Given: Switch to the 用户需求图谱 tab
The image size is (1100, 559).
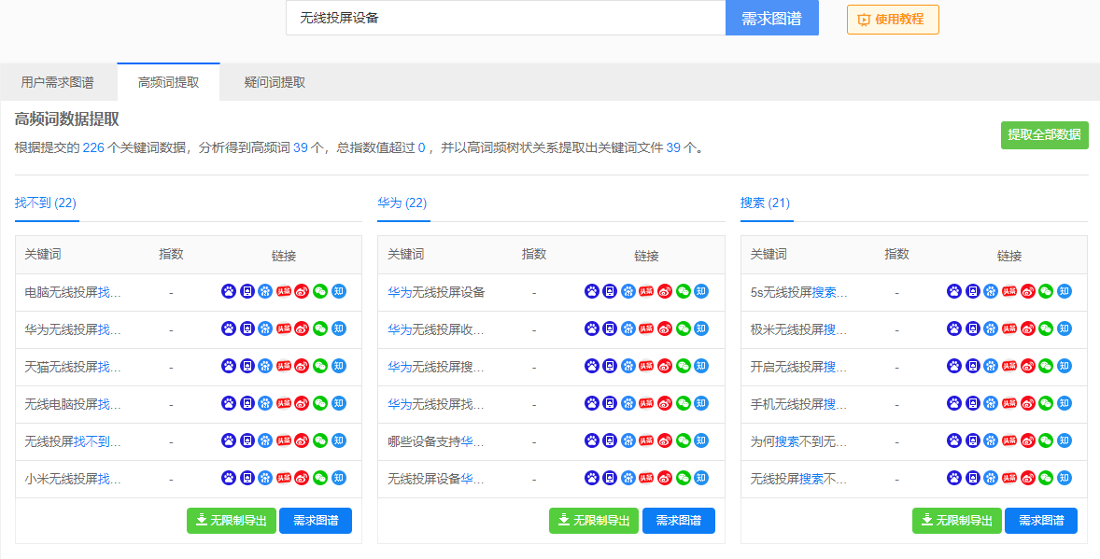Looking at the screenshot, I should coord(58,82).
